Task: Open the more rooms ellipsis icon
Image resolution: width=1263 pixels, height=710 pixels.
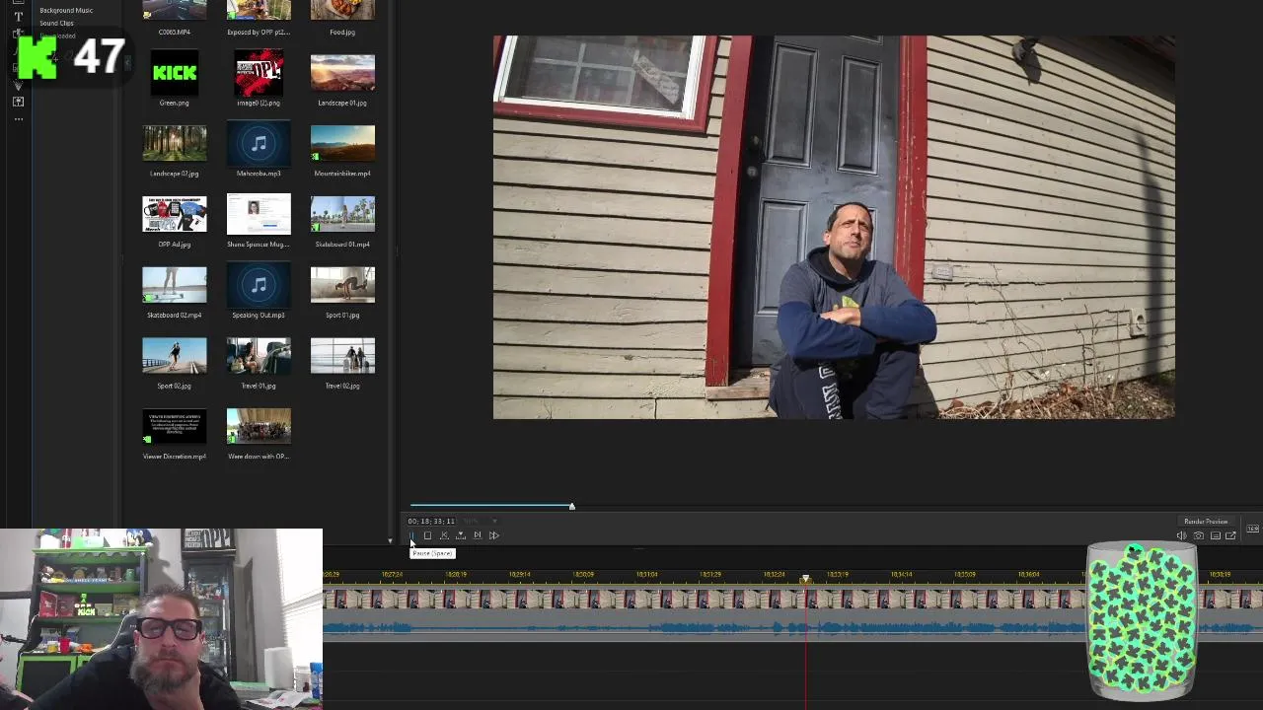Action: (18, 119)
